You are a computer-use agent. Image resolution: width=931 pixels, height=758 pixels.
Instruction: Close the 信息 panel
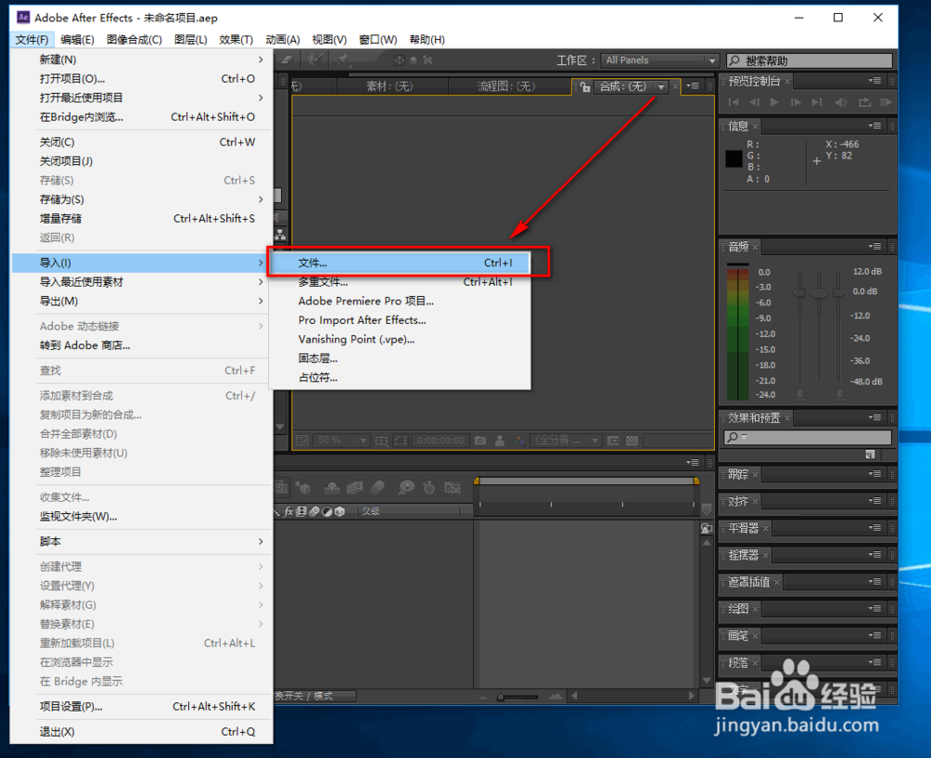[755, 126]
